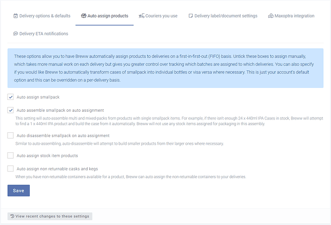Viewport: 331px width, 225px height.
Task: Click the blue FIFO information banner
Action: (x=165, y=68)
